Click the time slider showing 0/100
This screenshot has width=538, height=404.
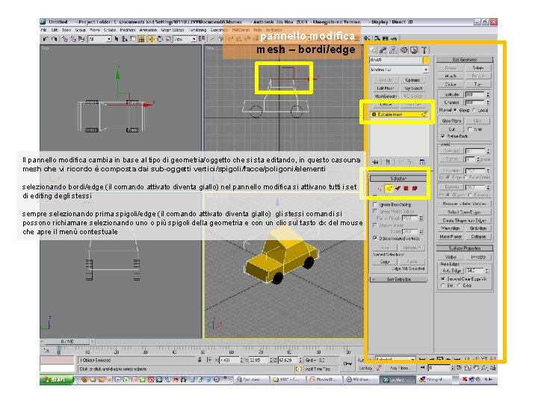pyautogui.click(x=67, y=341)
